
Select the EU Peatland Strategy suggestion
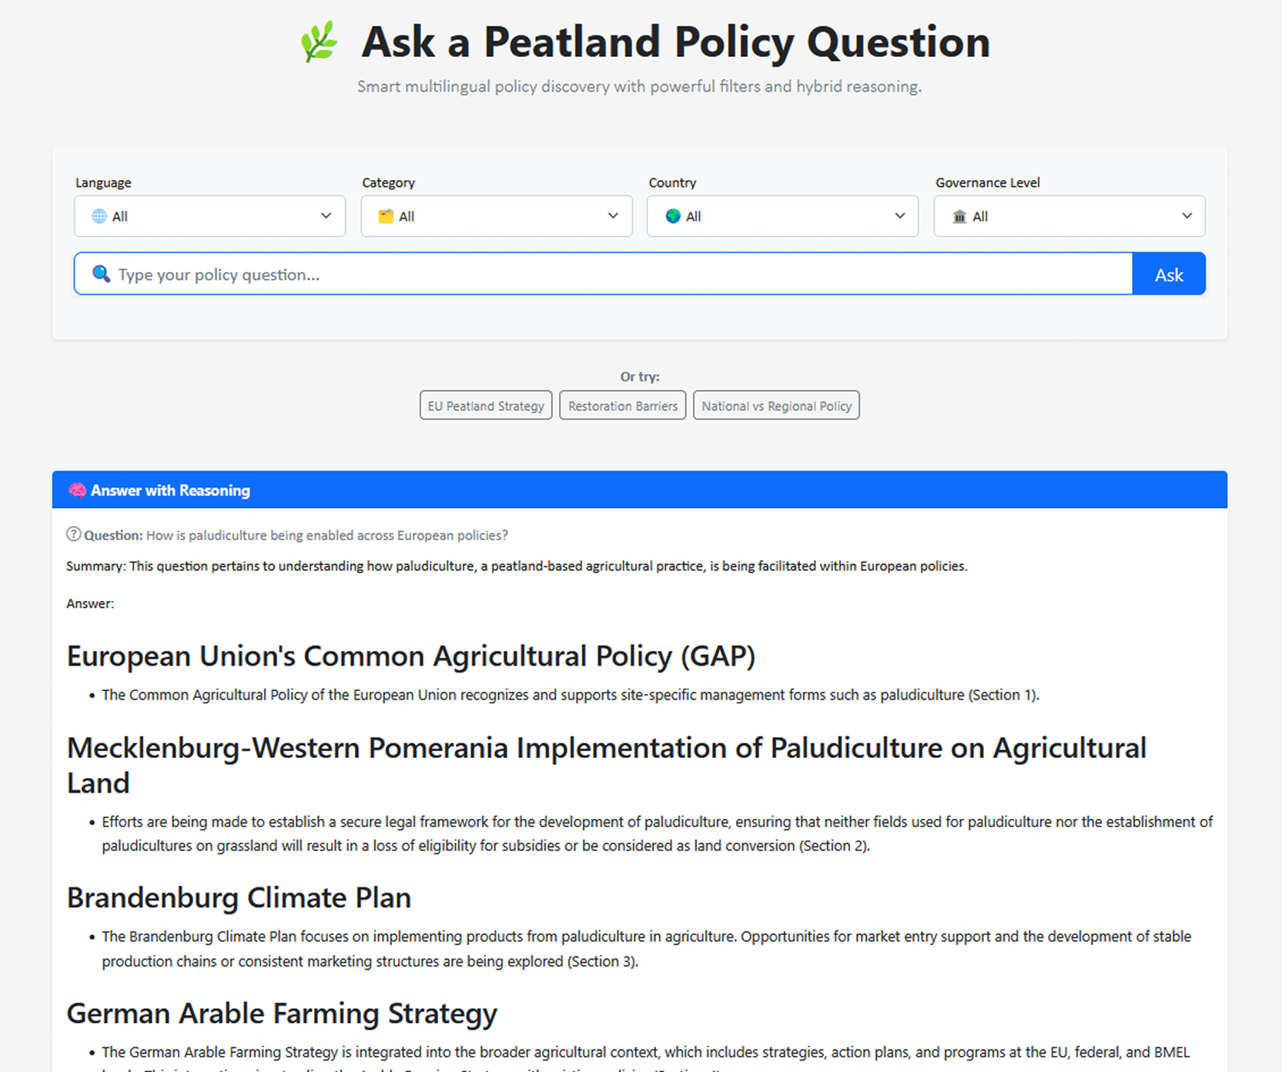486,406
